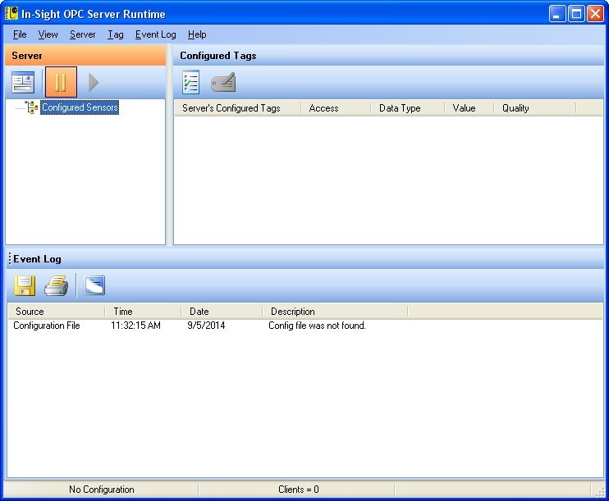Click the Access column header
609x501 pixels.
point(336,108)
